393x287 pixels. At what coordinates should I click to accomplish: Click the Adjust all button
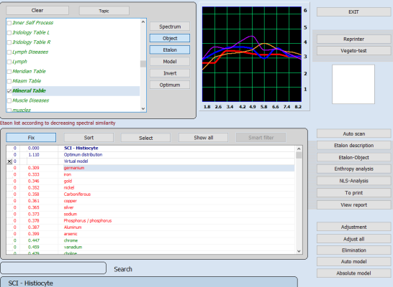(x=353, y=239)
